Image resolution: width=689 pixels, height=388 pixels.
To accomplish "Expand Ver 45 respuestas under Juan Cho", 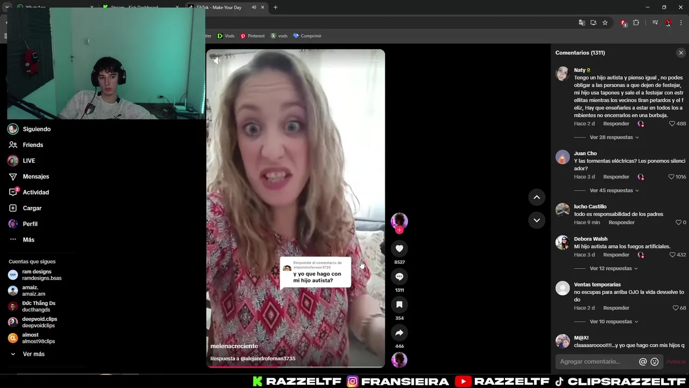I will [x=614, y=190].
